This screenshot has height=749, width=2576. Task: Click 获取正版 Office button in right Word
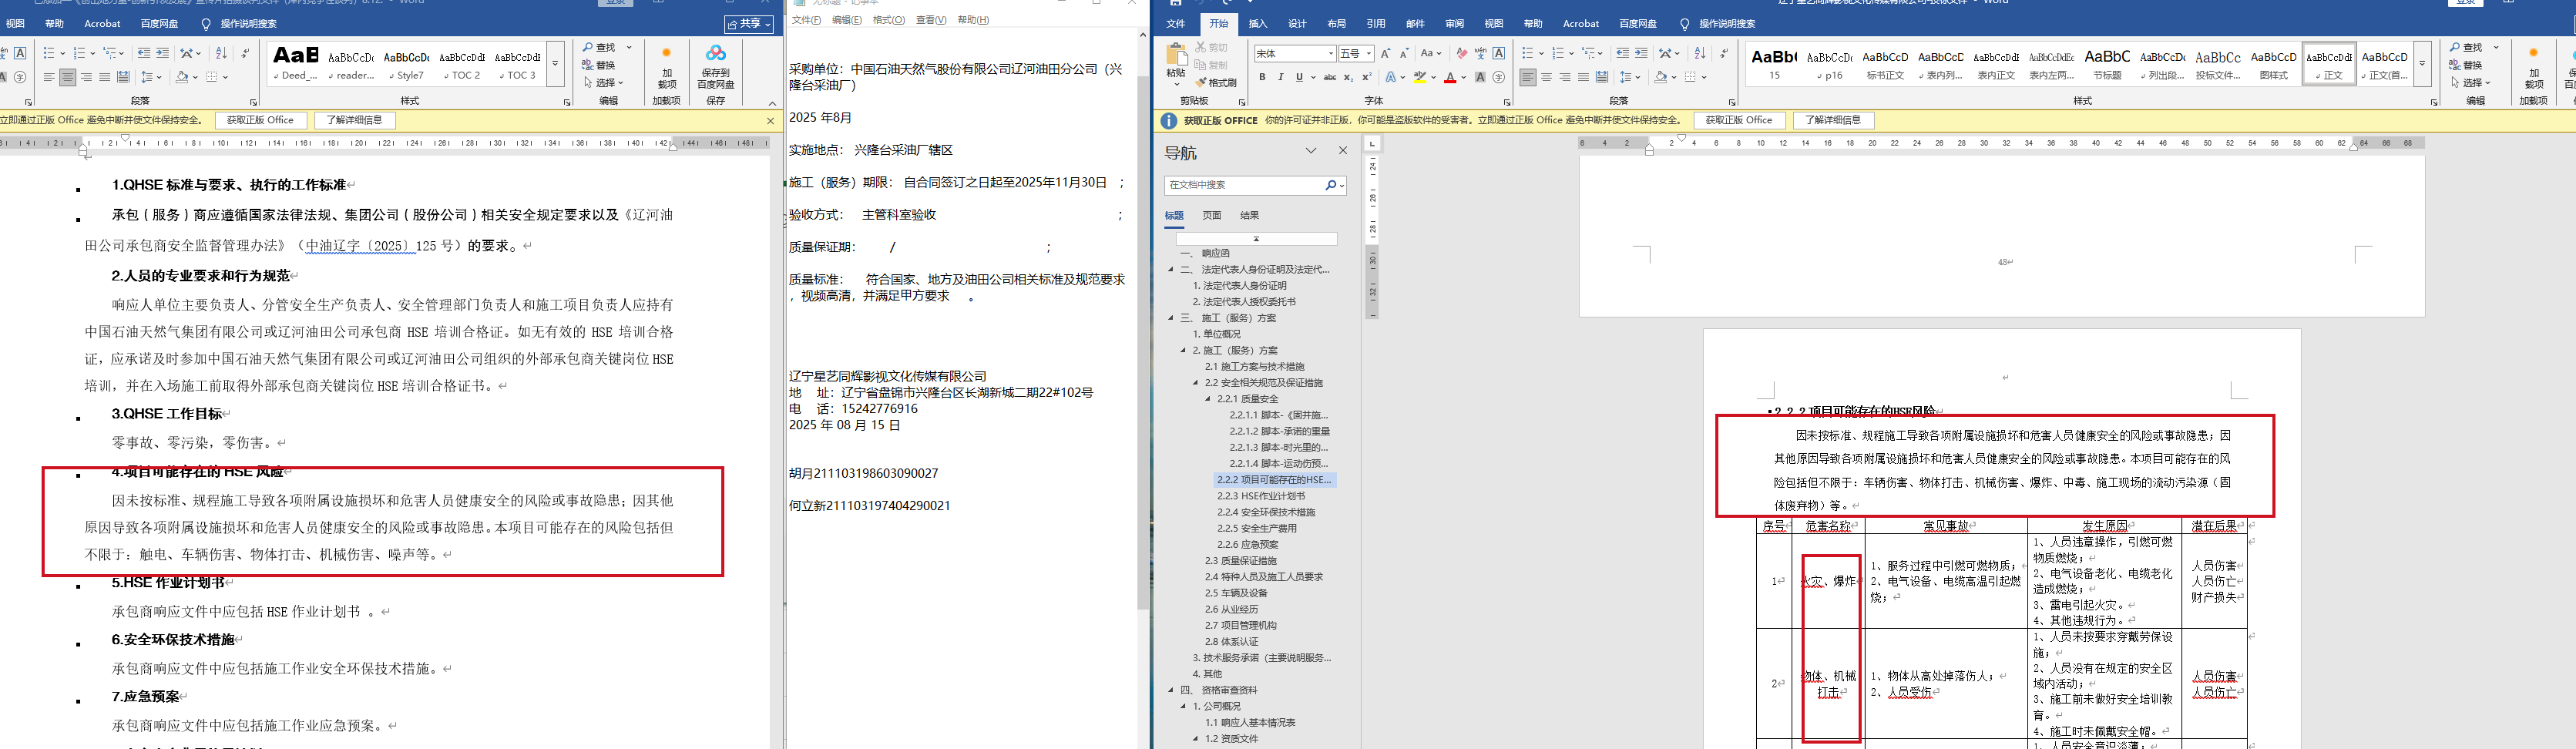point(1739,120)
